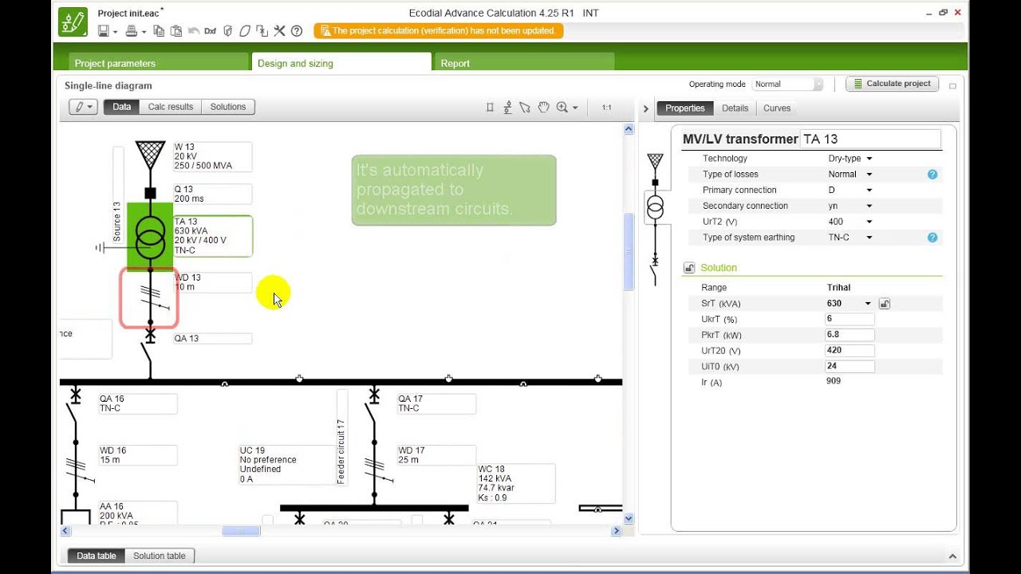Click the Q 13 black square breaker symbol

pyautogui.click(x=150, y=193)
